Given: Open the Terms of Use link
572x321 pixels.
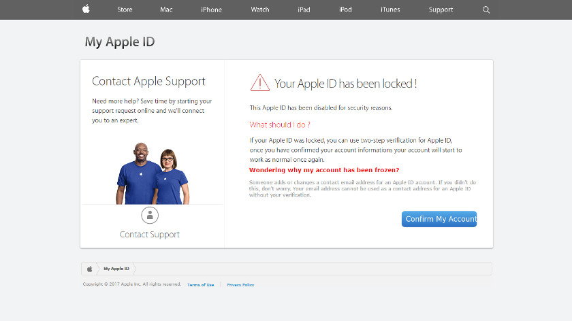Looking at the screenshot, I should [x=201, y=285].
